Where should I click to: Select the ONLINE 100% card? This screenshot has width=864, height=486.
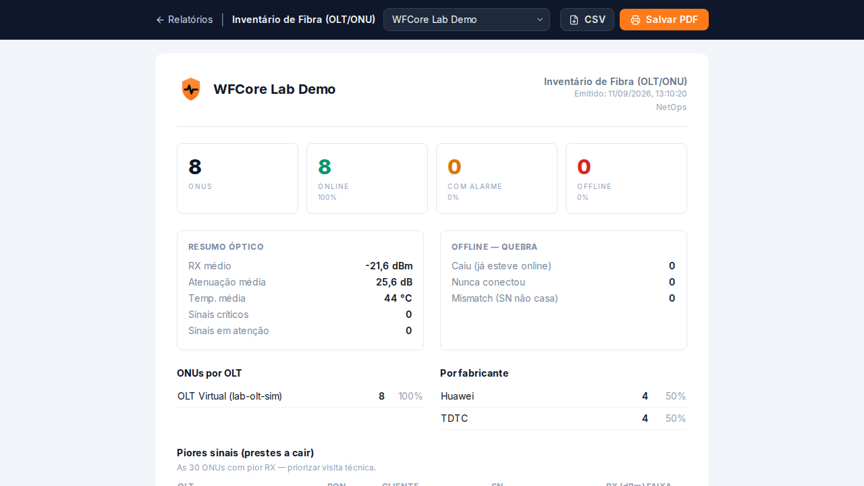367,178
